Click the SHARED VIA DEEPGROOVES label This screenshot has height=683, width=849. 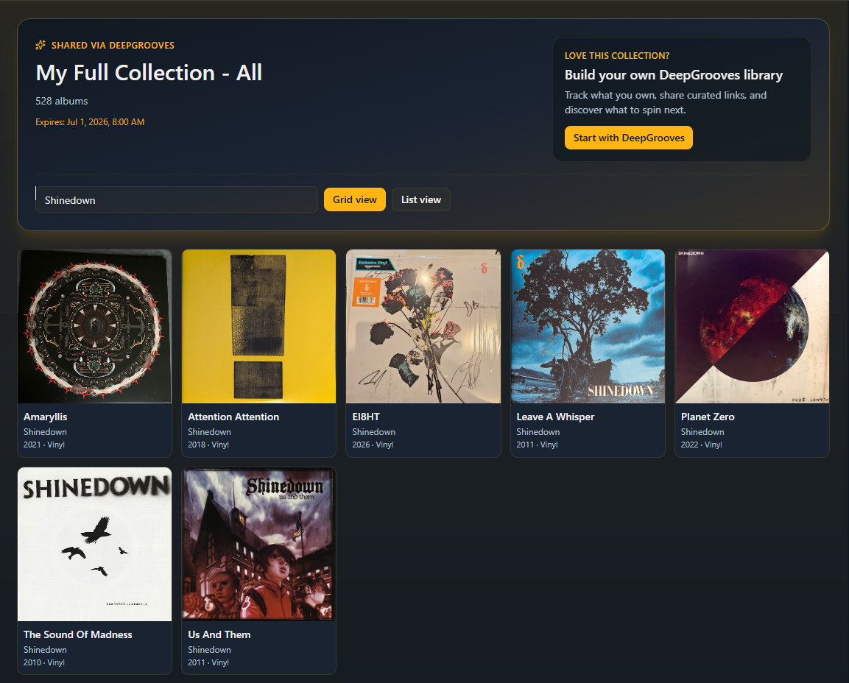(113, 46)
